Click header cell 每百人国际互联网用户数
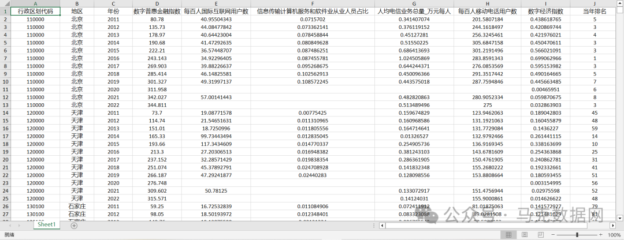Viewport: 624px width, 240px height. point(216,12)
